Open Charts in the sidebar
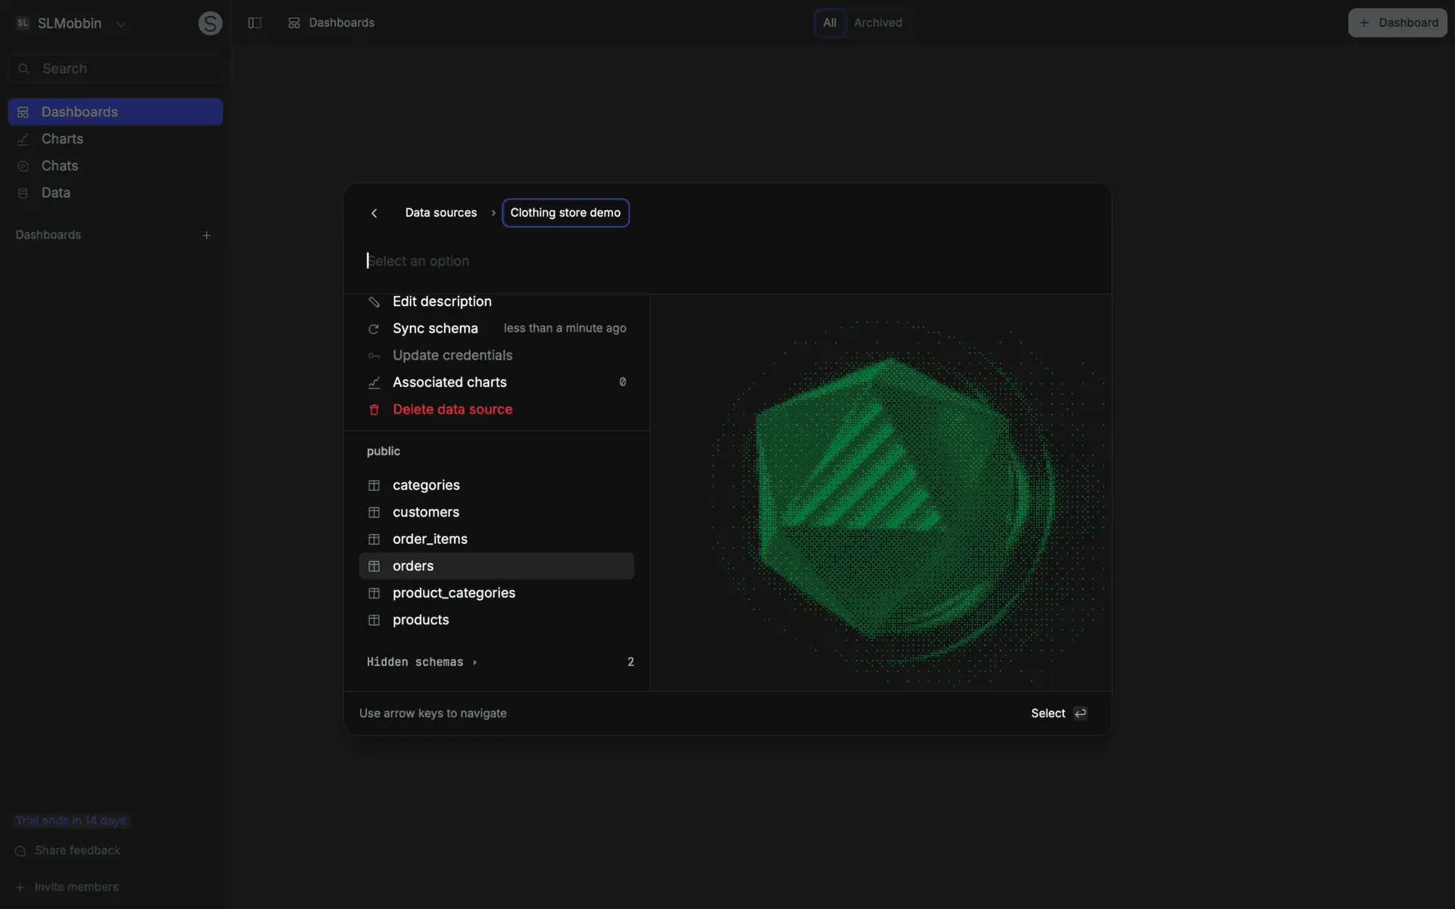1455x909 pixels. click(62, 139)
